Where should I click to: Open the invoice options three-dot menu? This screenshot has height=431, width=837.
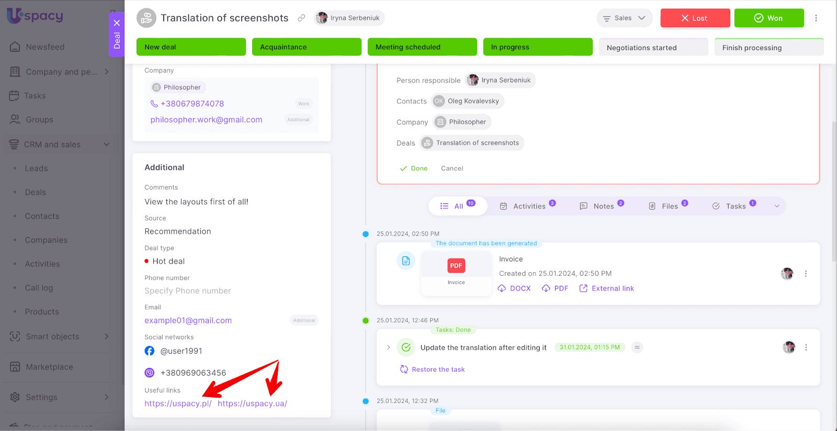[806, 274]
